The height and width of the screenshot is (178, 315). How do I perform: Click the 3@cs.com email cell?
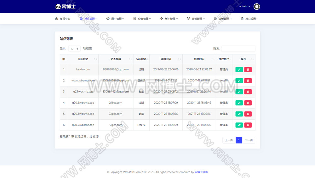(116, 114)
